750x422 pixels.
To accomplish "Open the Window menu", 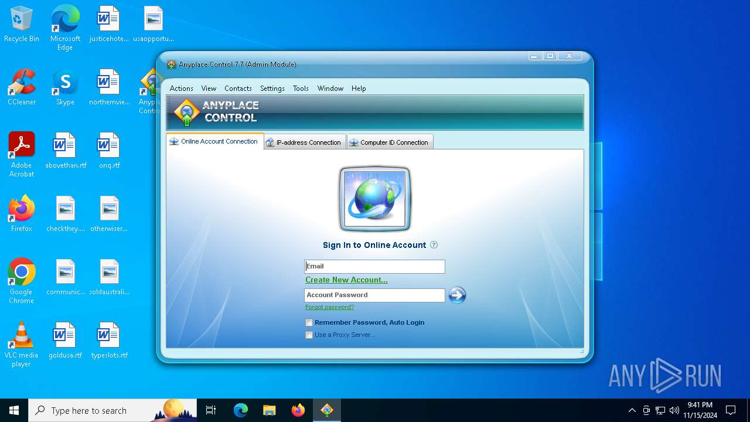I will (330, 89).
